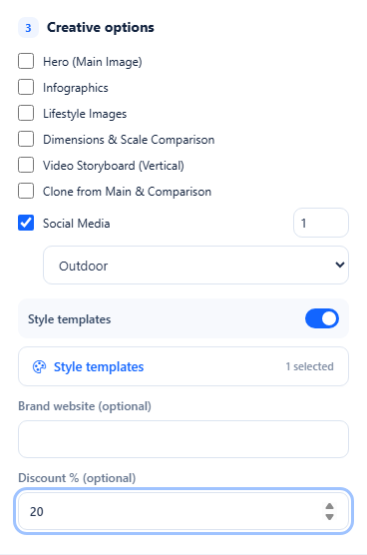The width and height of the screenshot is (367, 555).
Task: Enable the Infographics checkbox
Action: [26, 87]
